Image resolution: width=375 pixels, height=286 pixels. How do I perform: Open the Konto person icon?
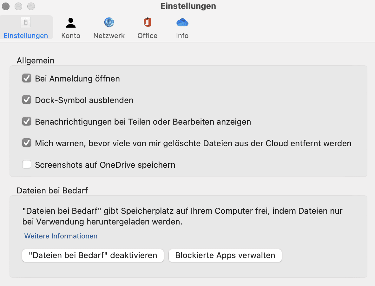tap(70, 23)
